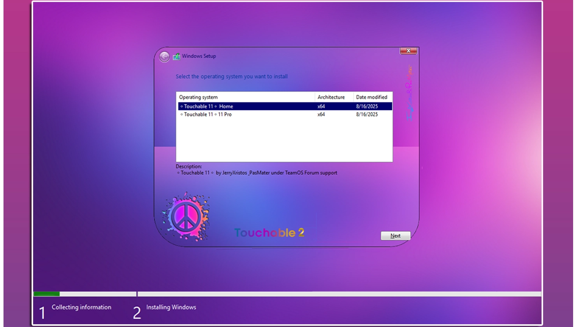Viewport: 577px width, 327px height.
Task: Click the Windows Setup installer icon
Action: point(176,56)
